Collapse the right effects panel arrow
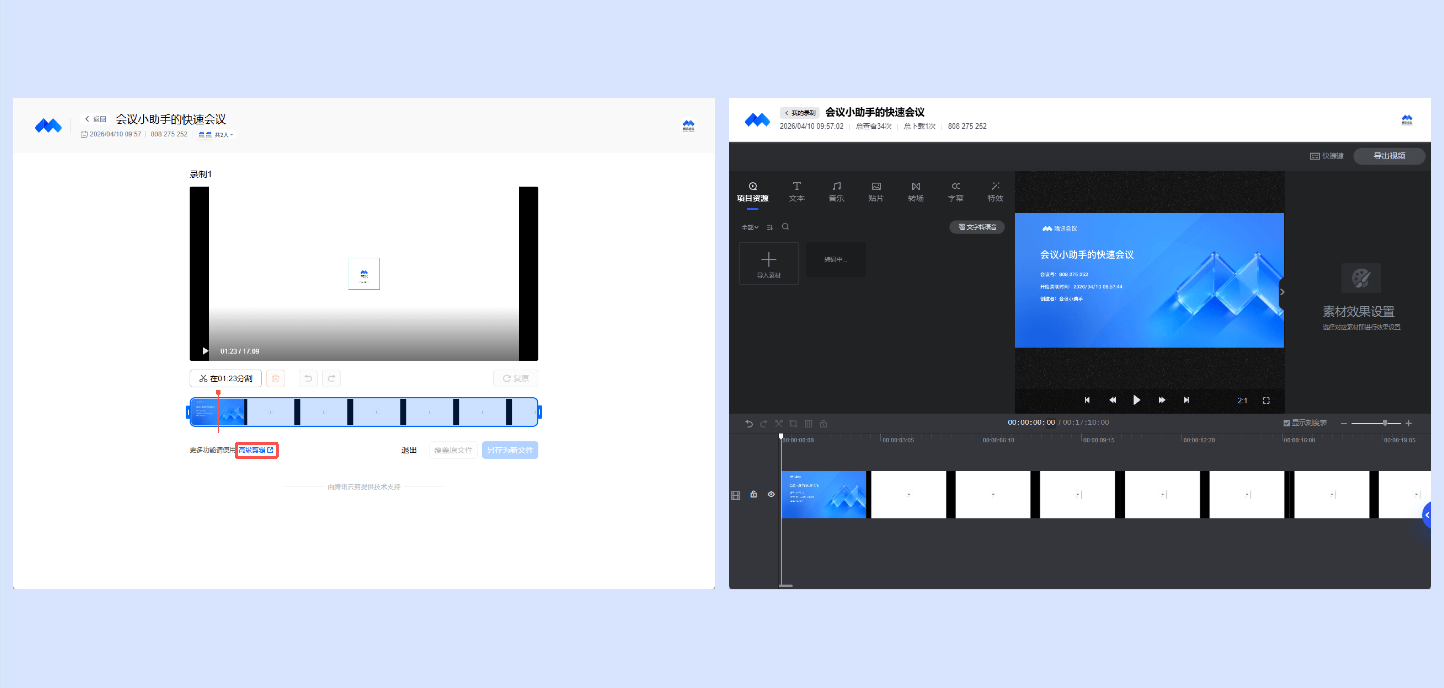 1282,292
